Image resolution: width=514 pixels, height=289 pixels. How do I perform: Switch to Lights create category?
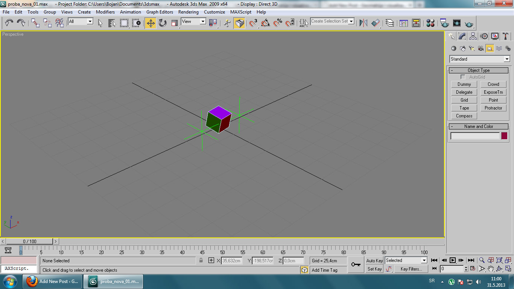pos(472,49)
